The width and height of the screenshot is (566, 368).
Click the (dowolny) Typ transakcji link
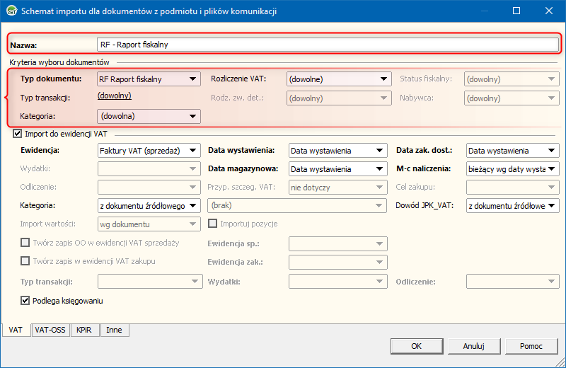click(x=114, y=96)
